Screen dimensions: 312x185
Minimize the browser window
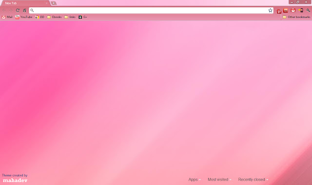click(292, 2)
